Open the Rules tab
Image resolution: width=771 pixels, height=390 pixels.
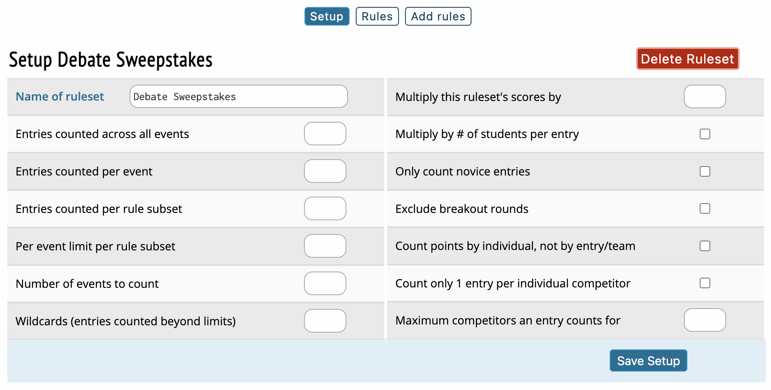click(x=377, y=16)
